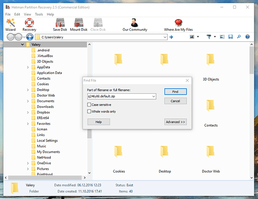The height and width of the screenshot is (199, 258).
Task: Expand the OneDrive tree node
Action: click(28, 164)
